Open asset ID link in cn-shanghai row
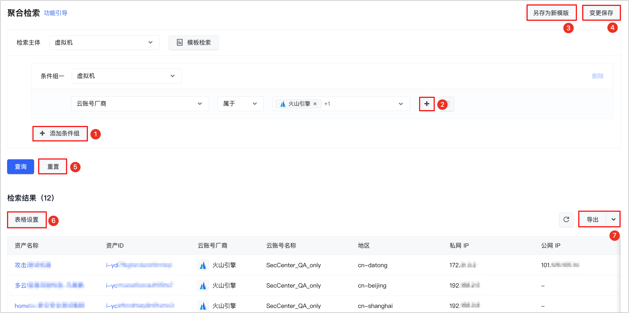629x313 pixels. 140,306
